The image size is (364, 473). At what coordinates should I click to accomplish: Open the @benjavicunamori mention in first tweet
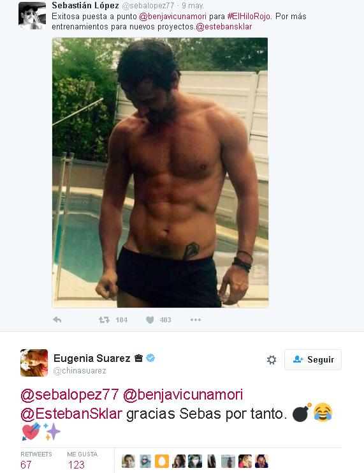(173, 17)
